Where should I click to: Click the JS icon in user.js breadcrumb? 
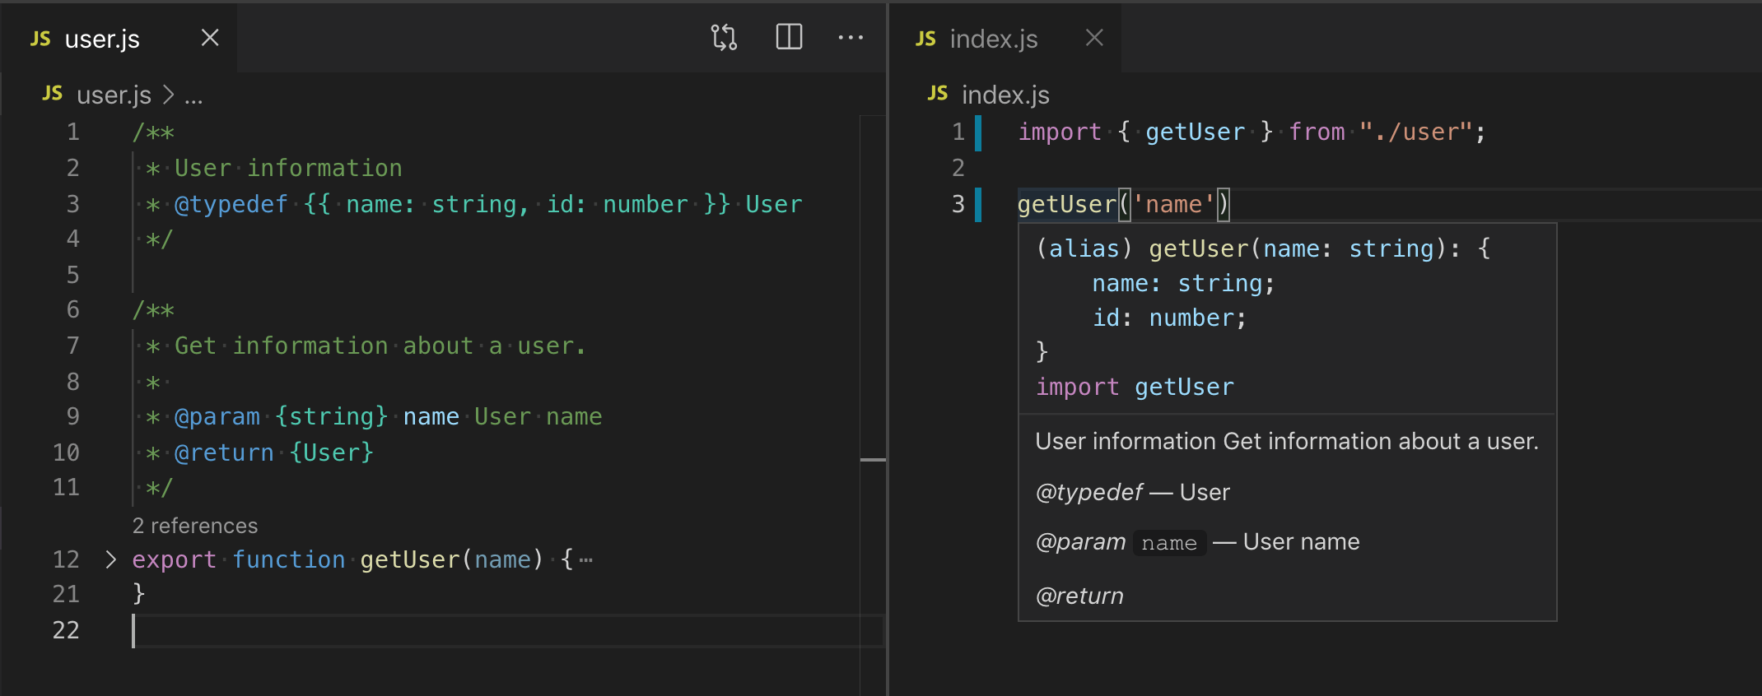[x=53, y=94]
